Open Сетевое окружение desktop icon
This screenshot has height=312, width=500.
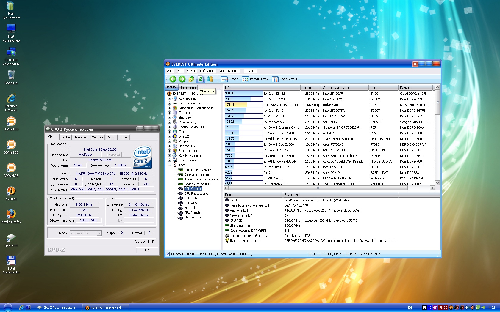[11, 56]
